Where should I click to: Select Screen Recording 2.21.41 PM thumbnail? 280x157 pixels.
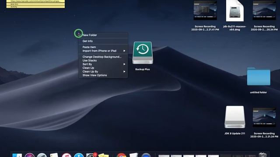205,10
